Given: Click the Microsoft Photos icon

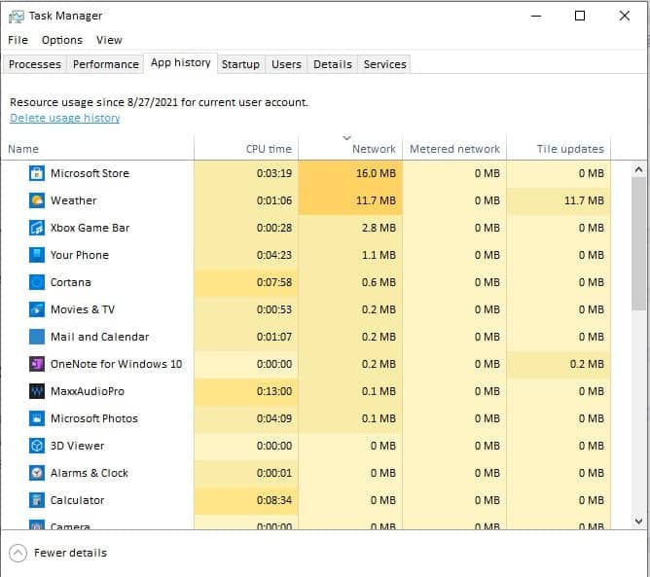Looking at the screenshot, I should pos(37,418).
